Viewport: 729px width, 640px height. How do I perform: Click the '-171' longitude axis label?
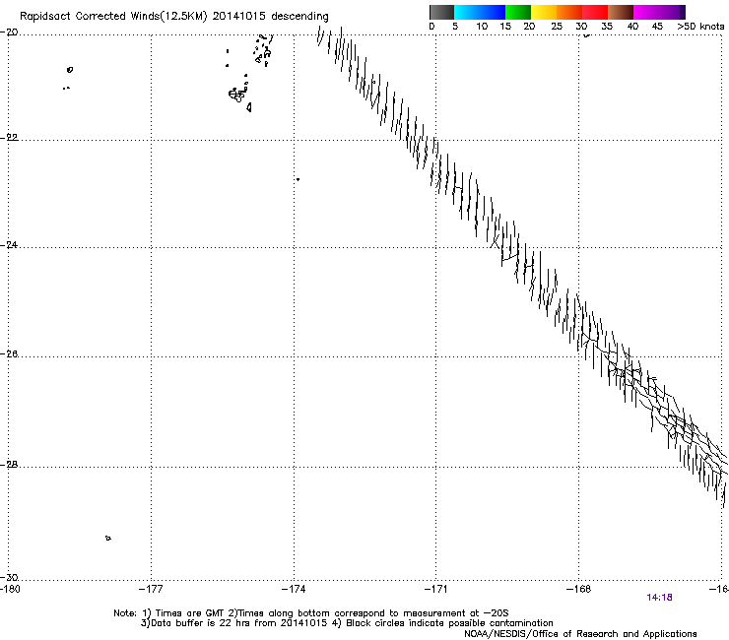pos(436,590)
